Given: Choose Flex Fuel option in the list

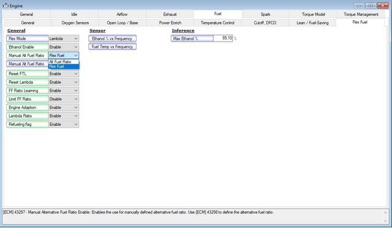Looking at the screenshot, I should 64,67.
